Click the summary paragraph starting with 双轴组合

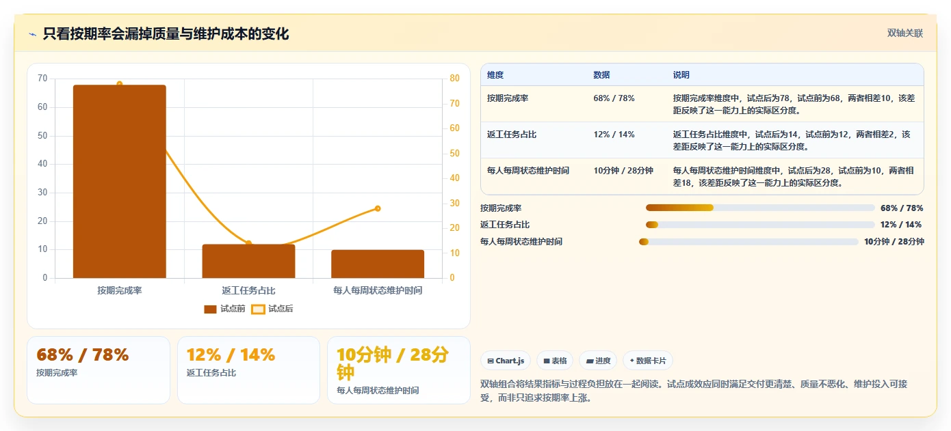pos(694,391)
